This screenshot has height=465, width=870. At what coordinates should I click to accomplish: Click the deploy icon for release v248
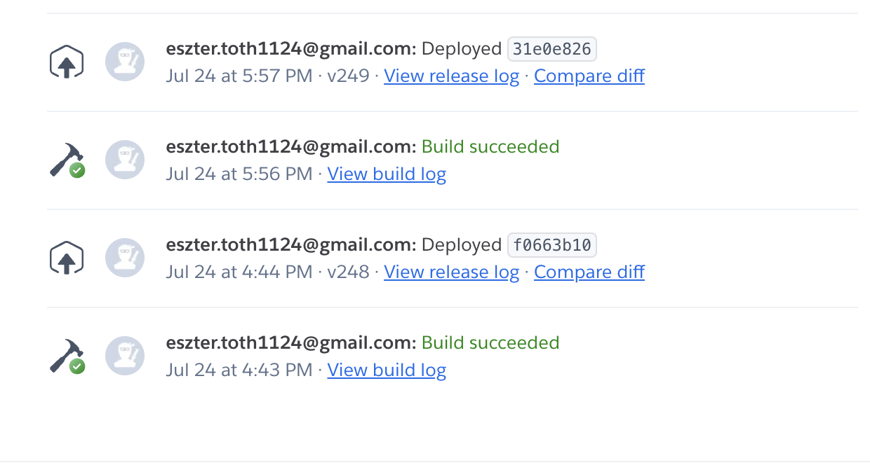coord(67,258)
